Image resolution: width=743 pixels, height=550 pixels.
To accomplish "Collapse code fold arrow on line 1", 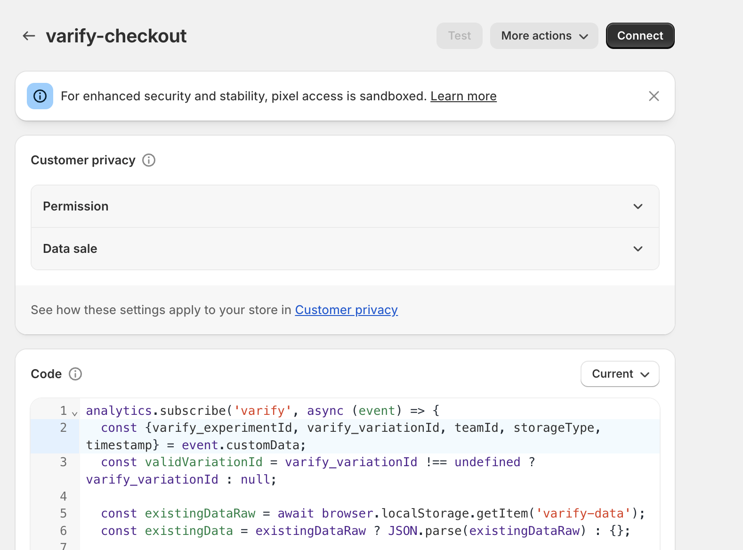I will point(74,413).
